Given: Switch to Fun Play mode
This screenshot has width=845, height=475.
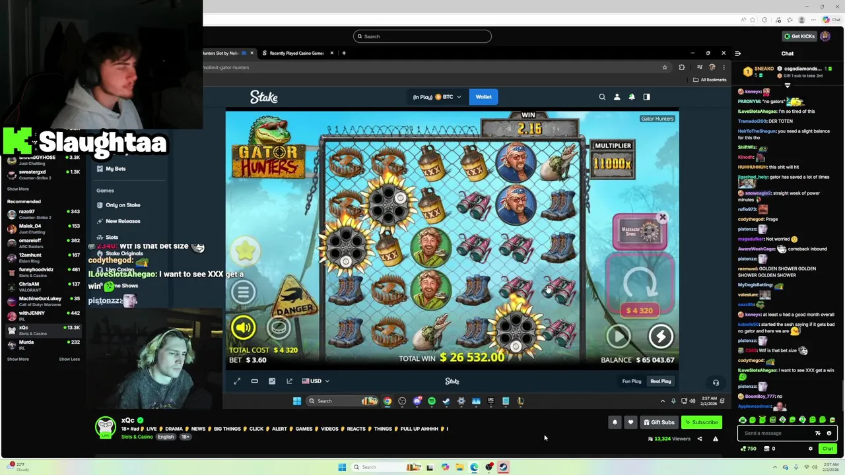Looking at the screenshot, I should click(632, 381).
